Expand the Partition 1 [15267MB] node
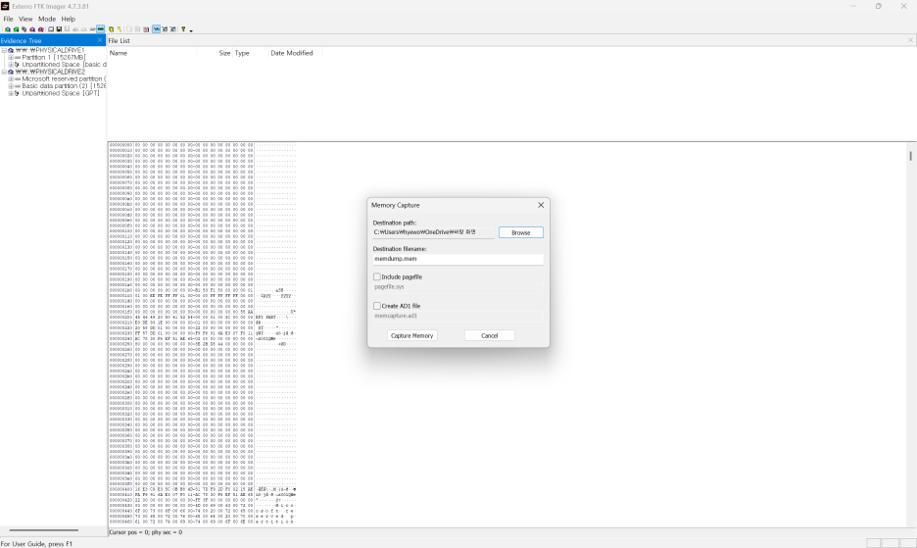The image size is (917, 548). pyautogui.click(x=11, y=58)
